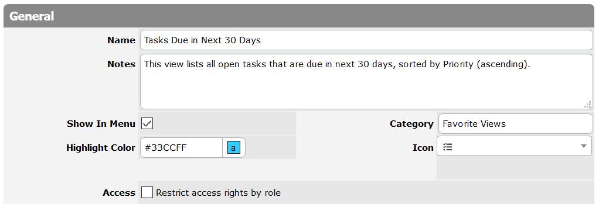Untick the Show In Menu checkbox
This screenshot has width=599, height=211.
click(147, 123)
